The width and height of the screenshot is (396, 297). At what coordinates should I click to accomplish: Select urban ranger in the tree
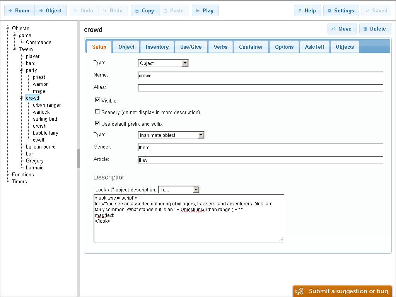pyautogui.click(x=46, y=105)
